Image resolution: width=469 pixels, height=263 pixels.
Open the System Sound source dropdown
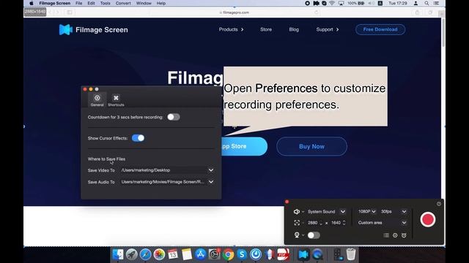(343, 211)
